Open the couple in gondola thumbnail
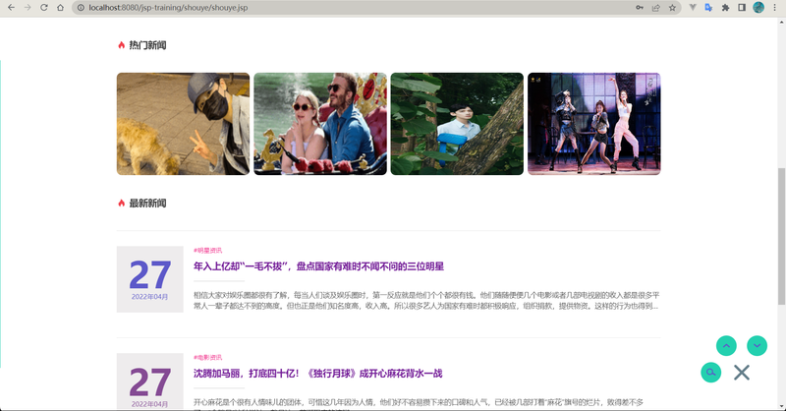Image resolution: width=786 pixels, height=411 pixels. pyautogui.click(x=320, y=124)
